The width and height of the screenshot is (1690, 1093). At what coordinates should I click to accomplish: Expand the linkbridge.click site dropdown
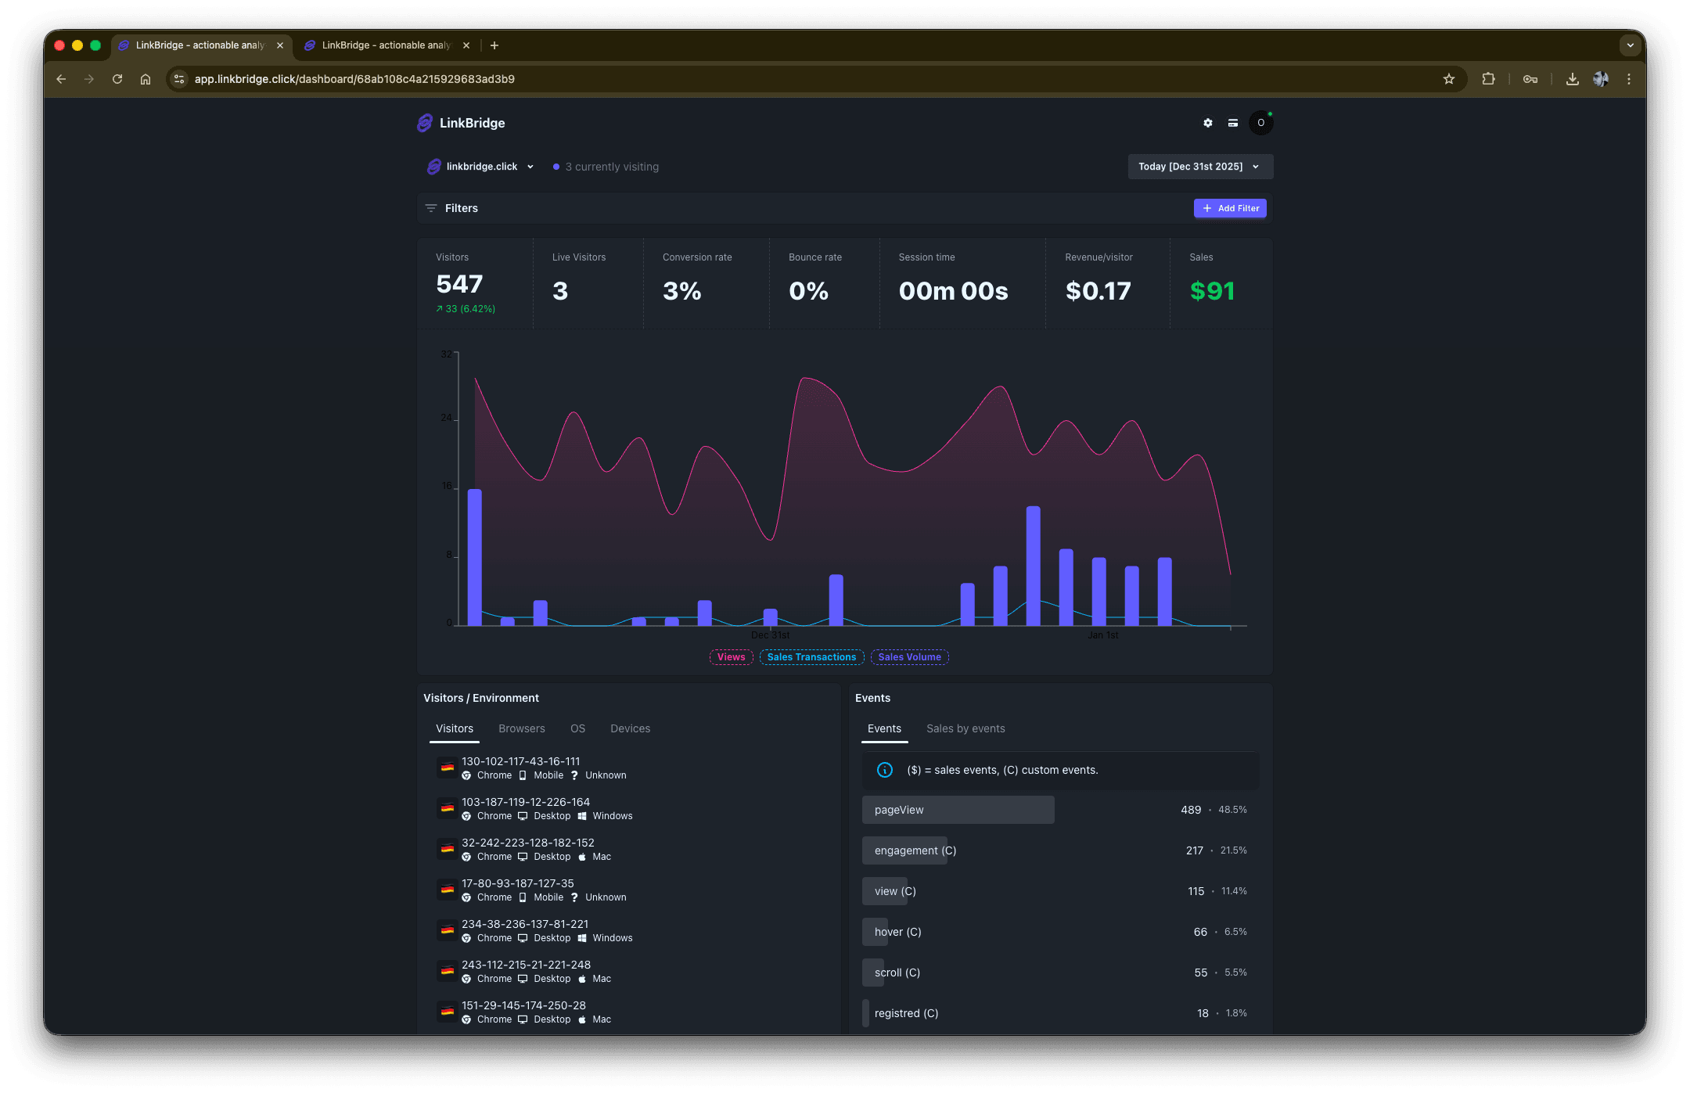point(481,167)
